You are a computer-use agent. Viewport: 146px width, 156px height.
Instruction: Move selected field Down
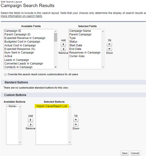pyautogui.click(x=109, y=49)
